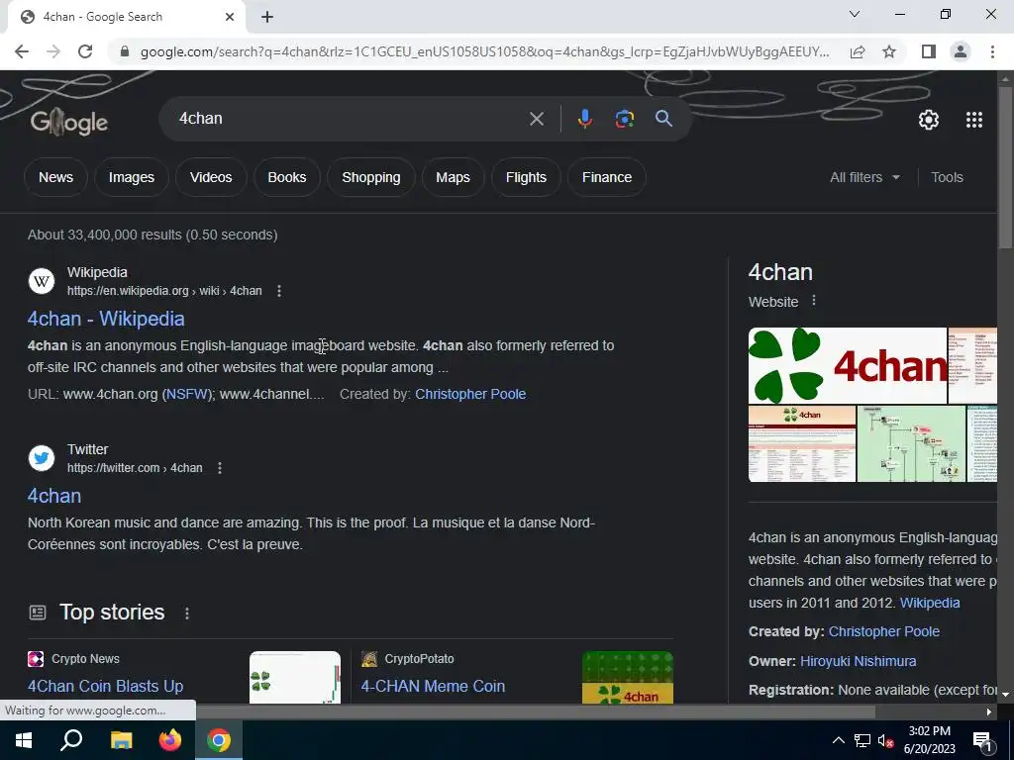Open more options in 4chan knowledge panel
1014x760 pixels.
pos(814,301)
